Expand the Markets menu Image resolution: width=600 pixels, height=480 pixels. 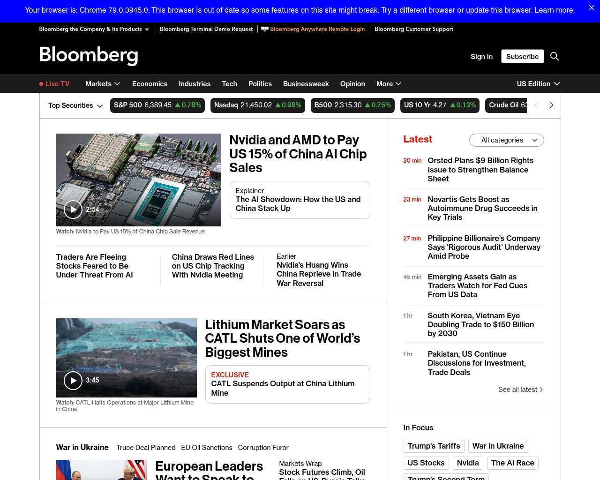point(103,84)
